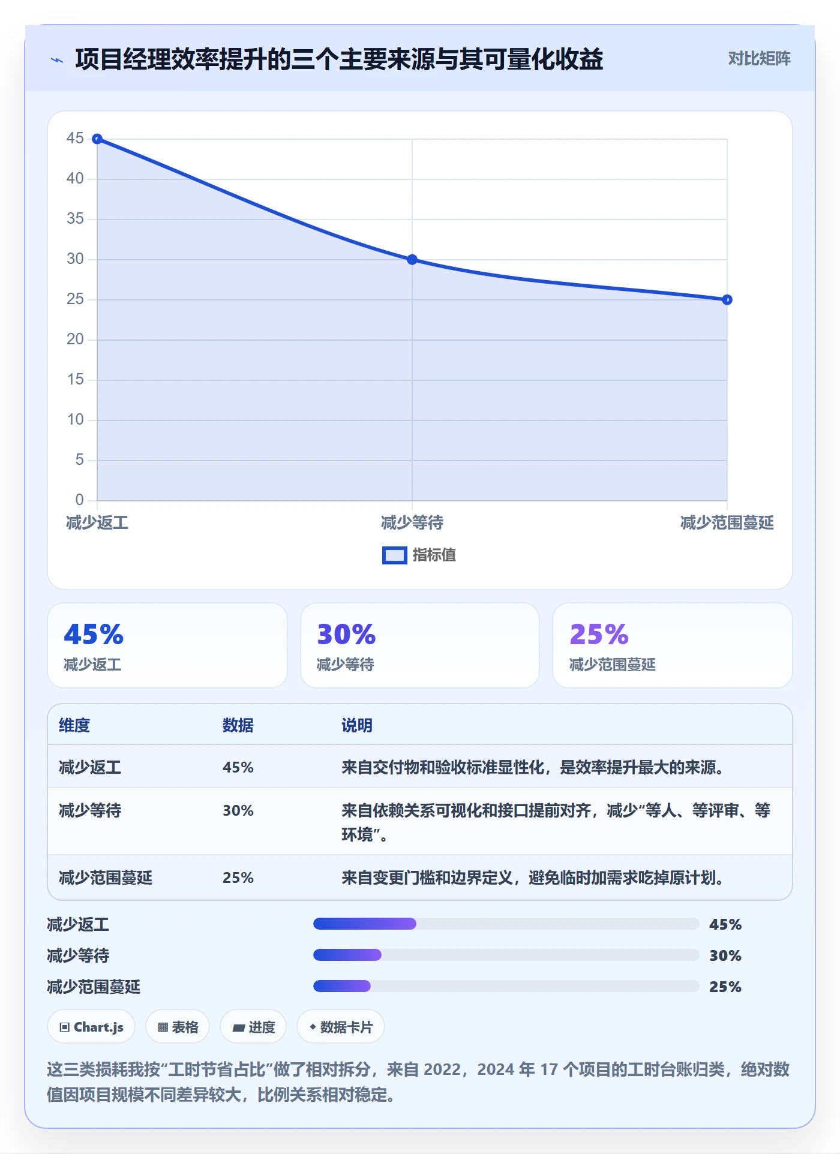Open the 30% 减少等待 stat card

click(x=420, y=645)
